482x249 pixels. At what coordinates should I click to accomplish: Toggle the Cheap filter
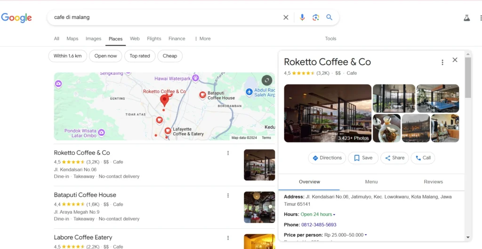[x=170, y=56]
